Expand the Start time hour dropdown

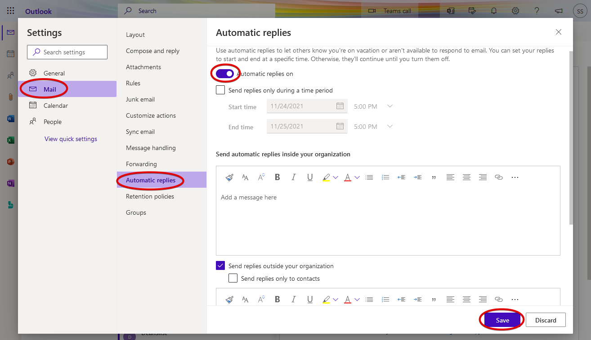[390, 106]
